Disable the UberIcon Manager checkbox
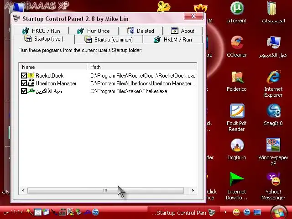Image resolution: width=292 pixels, height=219 pixels. coord(24,83)
